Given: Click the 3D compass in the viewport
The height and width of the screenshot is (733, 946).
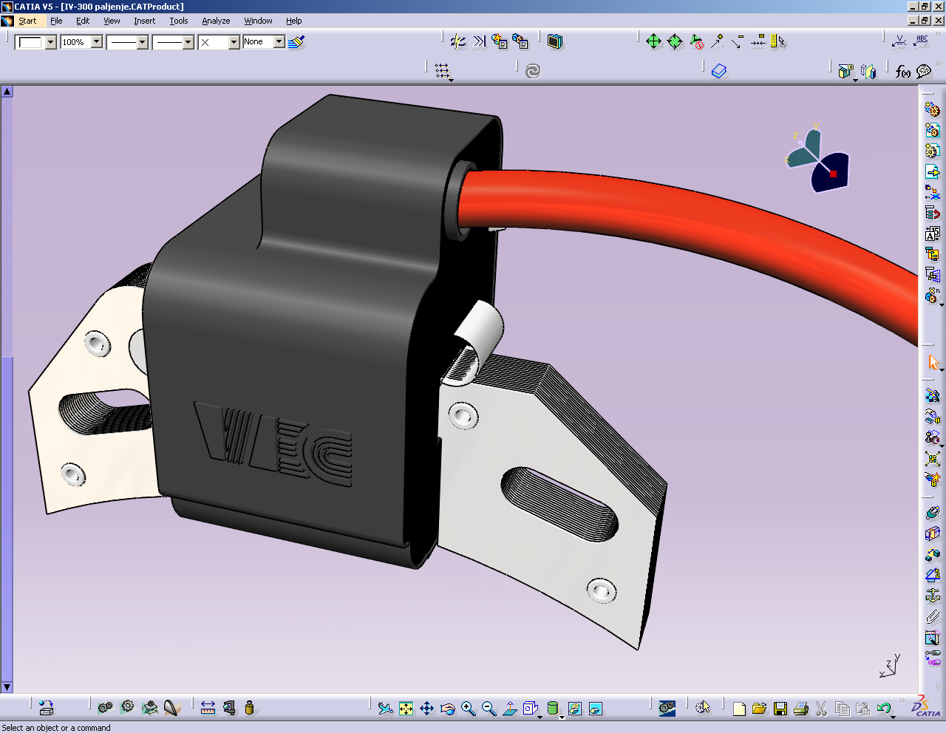Looking at the screenshot, I should 817,159.
